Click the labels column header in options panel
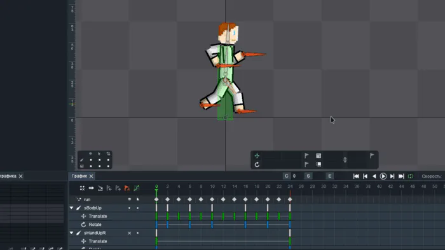This screenshot has height=250, width=445. coord(108,154)
